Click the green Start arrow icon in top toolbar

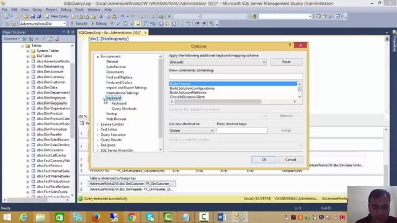pos(169,17)
